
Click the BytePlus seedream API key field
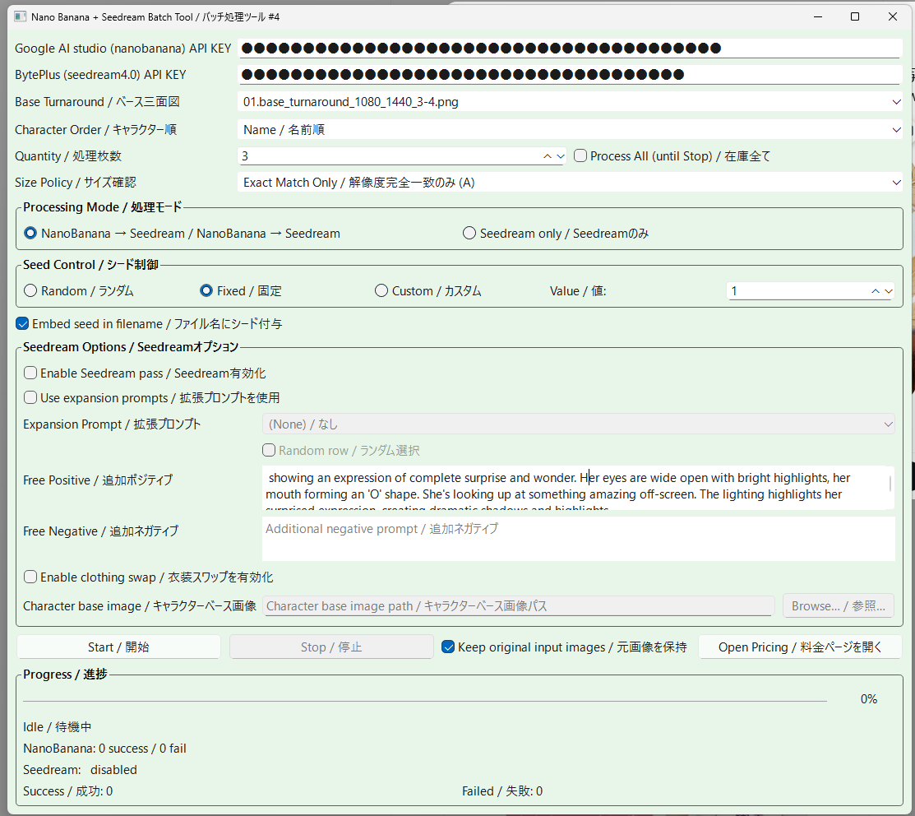pos(570,74)
